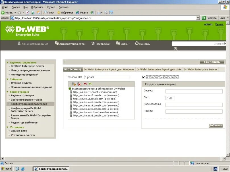Image resolution: width=230 pixels, height=172 pixels.
Task: Click in Сервер proxy input field
Action: point(194,91)
